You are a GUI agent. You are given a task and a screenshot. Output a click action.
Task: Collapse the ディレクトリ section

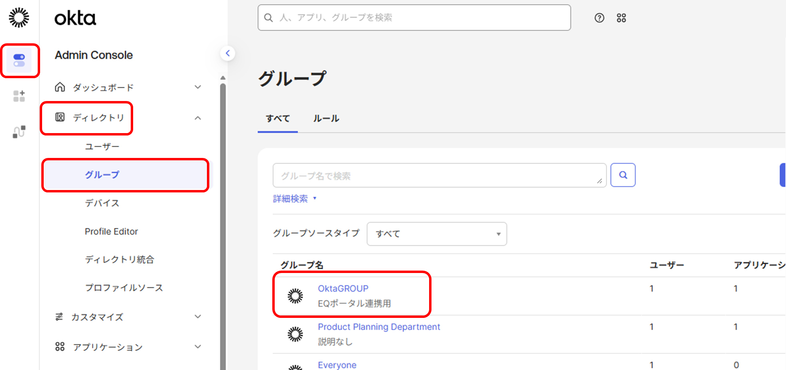[x=198, y=117]
